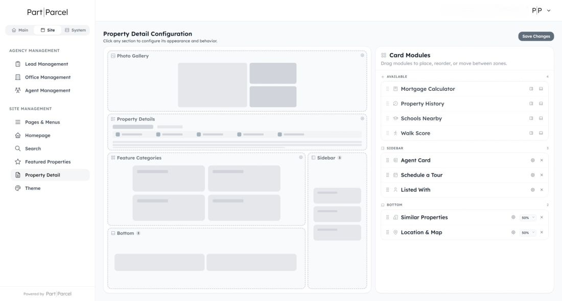Add Property History to bottom zone
562x301 pixels.
[x=541, y=104]
